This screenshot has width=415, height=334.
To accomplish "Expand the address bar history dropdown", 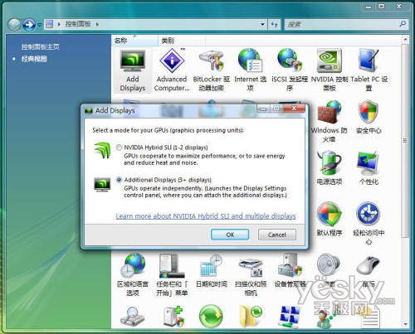I will 262,24.
